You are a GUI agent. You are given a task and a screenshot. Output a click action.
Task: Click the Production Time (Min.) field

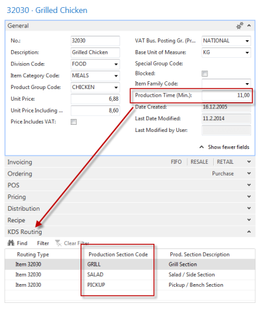[226, 96]
